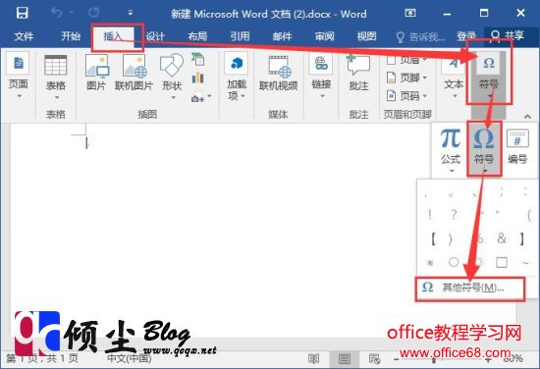Open Ribbon Display Options in the title bar
The width and height of the screenshot is (540, 369).
click(410, 13)
